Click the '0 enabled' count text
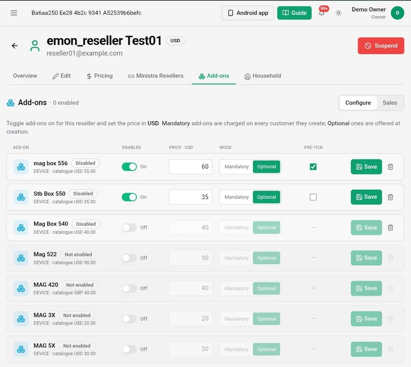Viewport: 411px width, 367px height. click(66, 103)
